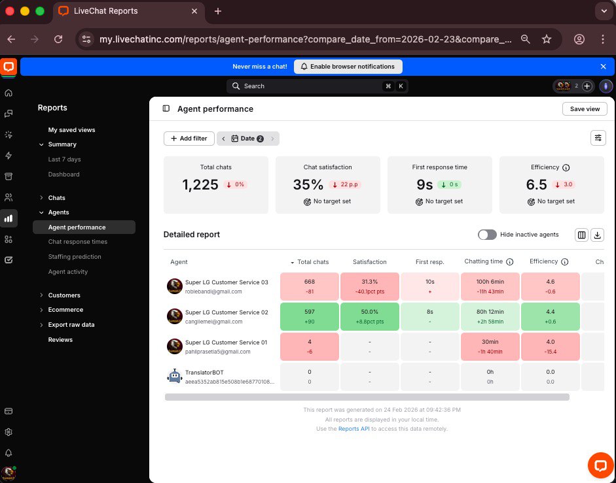
Task: Open the Billing card sidebar icon
Action: pyautogui.click(x=9, y=411)
